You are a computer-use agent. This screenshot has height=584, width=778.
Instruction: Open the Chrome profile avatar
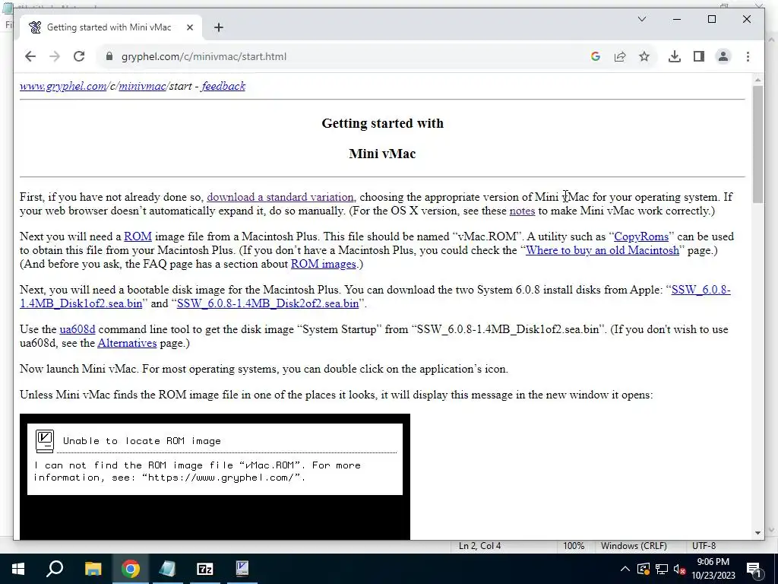[x=723, y=56]
